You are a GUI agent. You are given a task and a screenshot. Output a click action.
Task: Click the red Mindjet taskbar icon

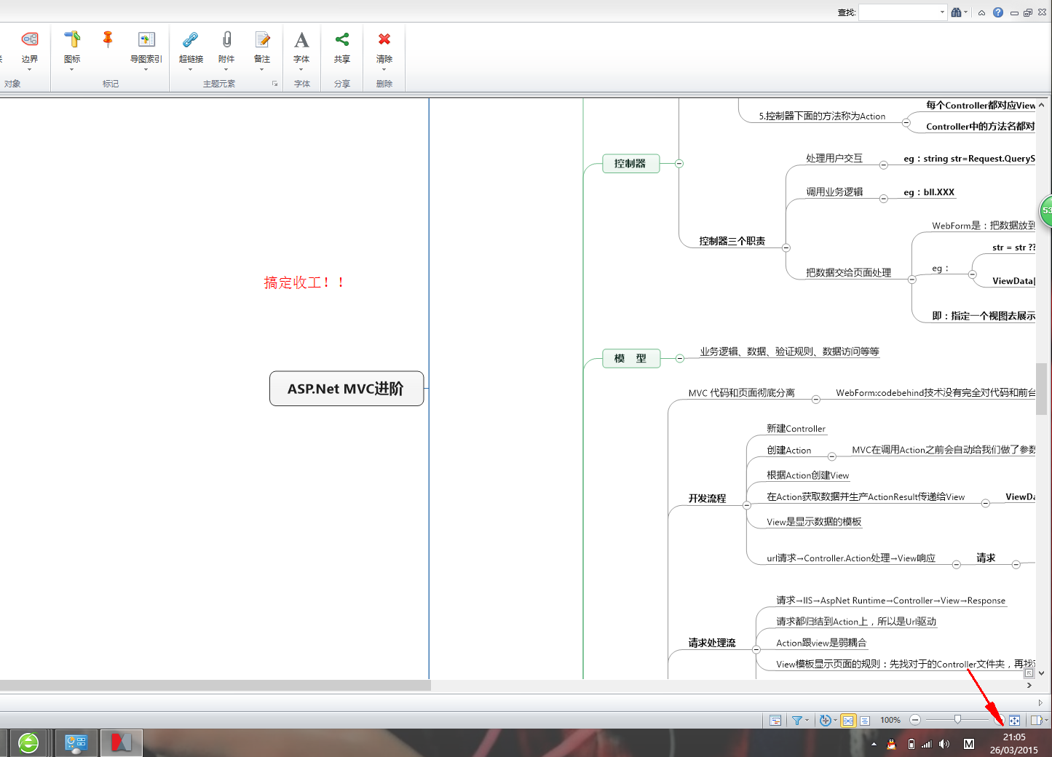(x=121, y=743)
